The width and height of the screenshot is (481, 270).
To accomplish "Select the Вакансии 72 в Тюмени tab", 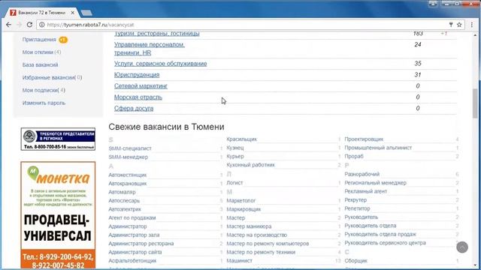I will coord(42,13).
